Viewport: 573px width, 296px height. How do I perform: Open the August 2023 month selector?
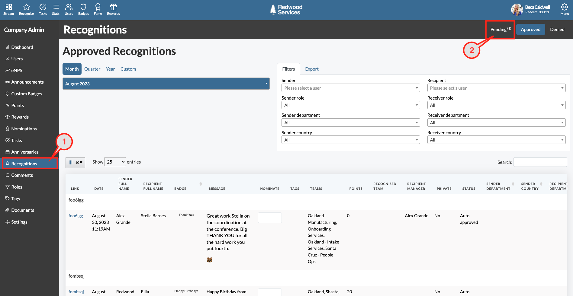(x=166, y=84)
